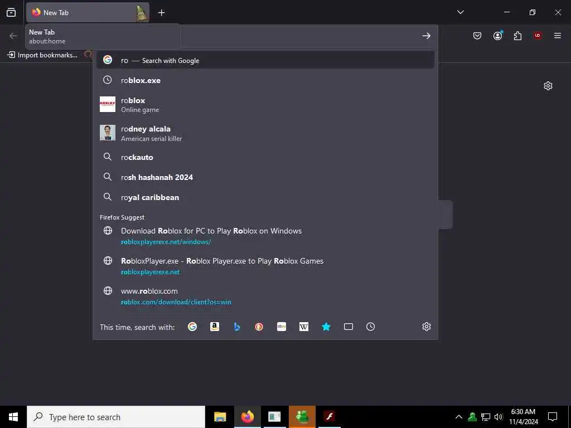Click the Go arrow in the address bar
This screenshot has width=571, height=428.
pyautogui.click(x=426, y=36)
